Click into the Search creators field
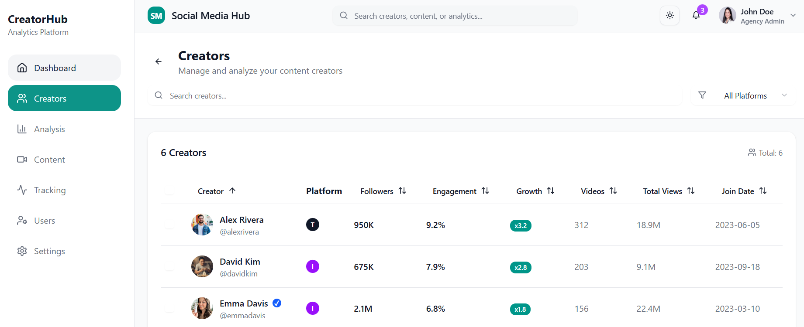The height and width of the screenshot is (327, 804). [x=415, y=95]
